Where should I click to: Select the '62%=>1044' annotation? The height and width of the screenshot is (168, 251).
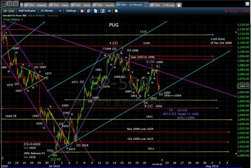[186, 118]
